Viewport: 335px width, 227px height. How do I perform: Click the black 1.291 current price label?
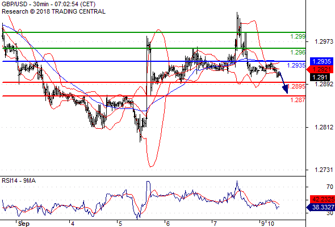320,77
